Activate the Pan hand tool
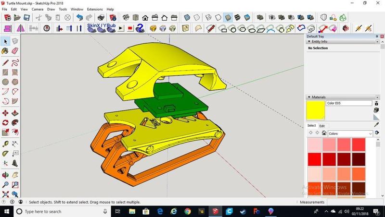The image size is (385, 217). tap(15, 175)
